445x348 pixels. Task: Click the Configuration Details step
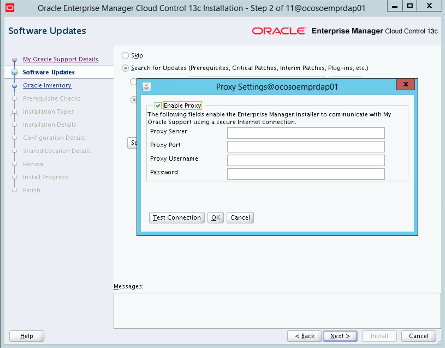(54, 138)
